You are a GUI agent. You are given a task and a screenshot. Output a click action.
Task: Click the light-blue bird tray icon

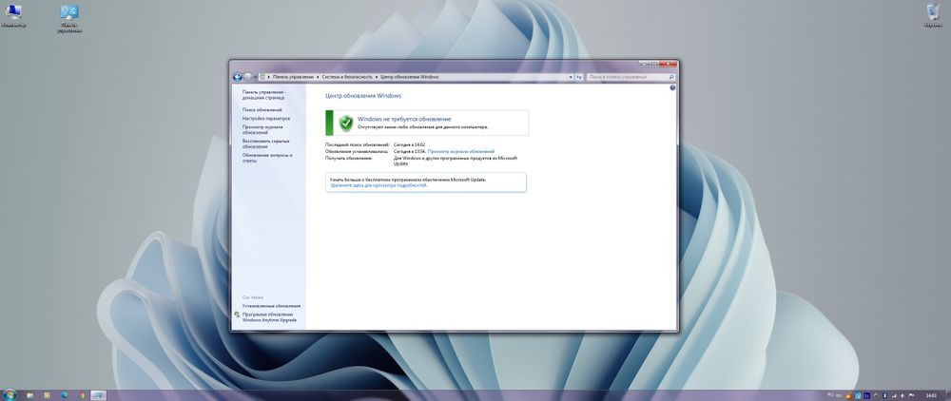858,395
